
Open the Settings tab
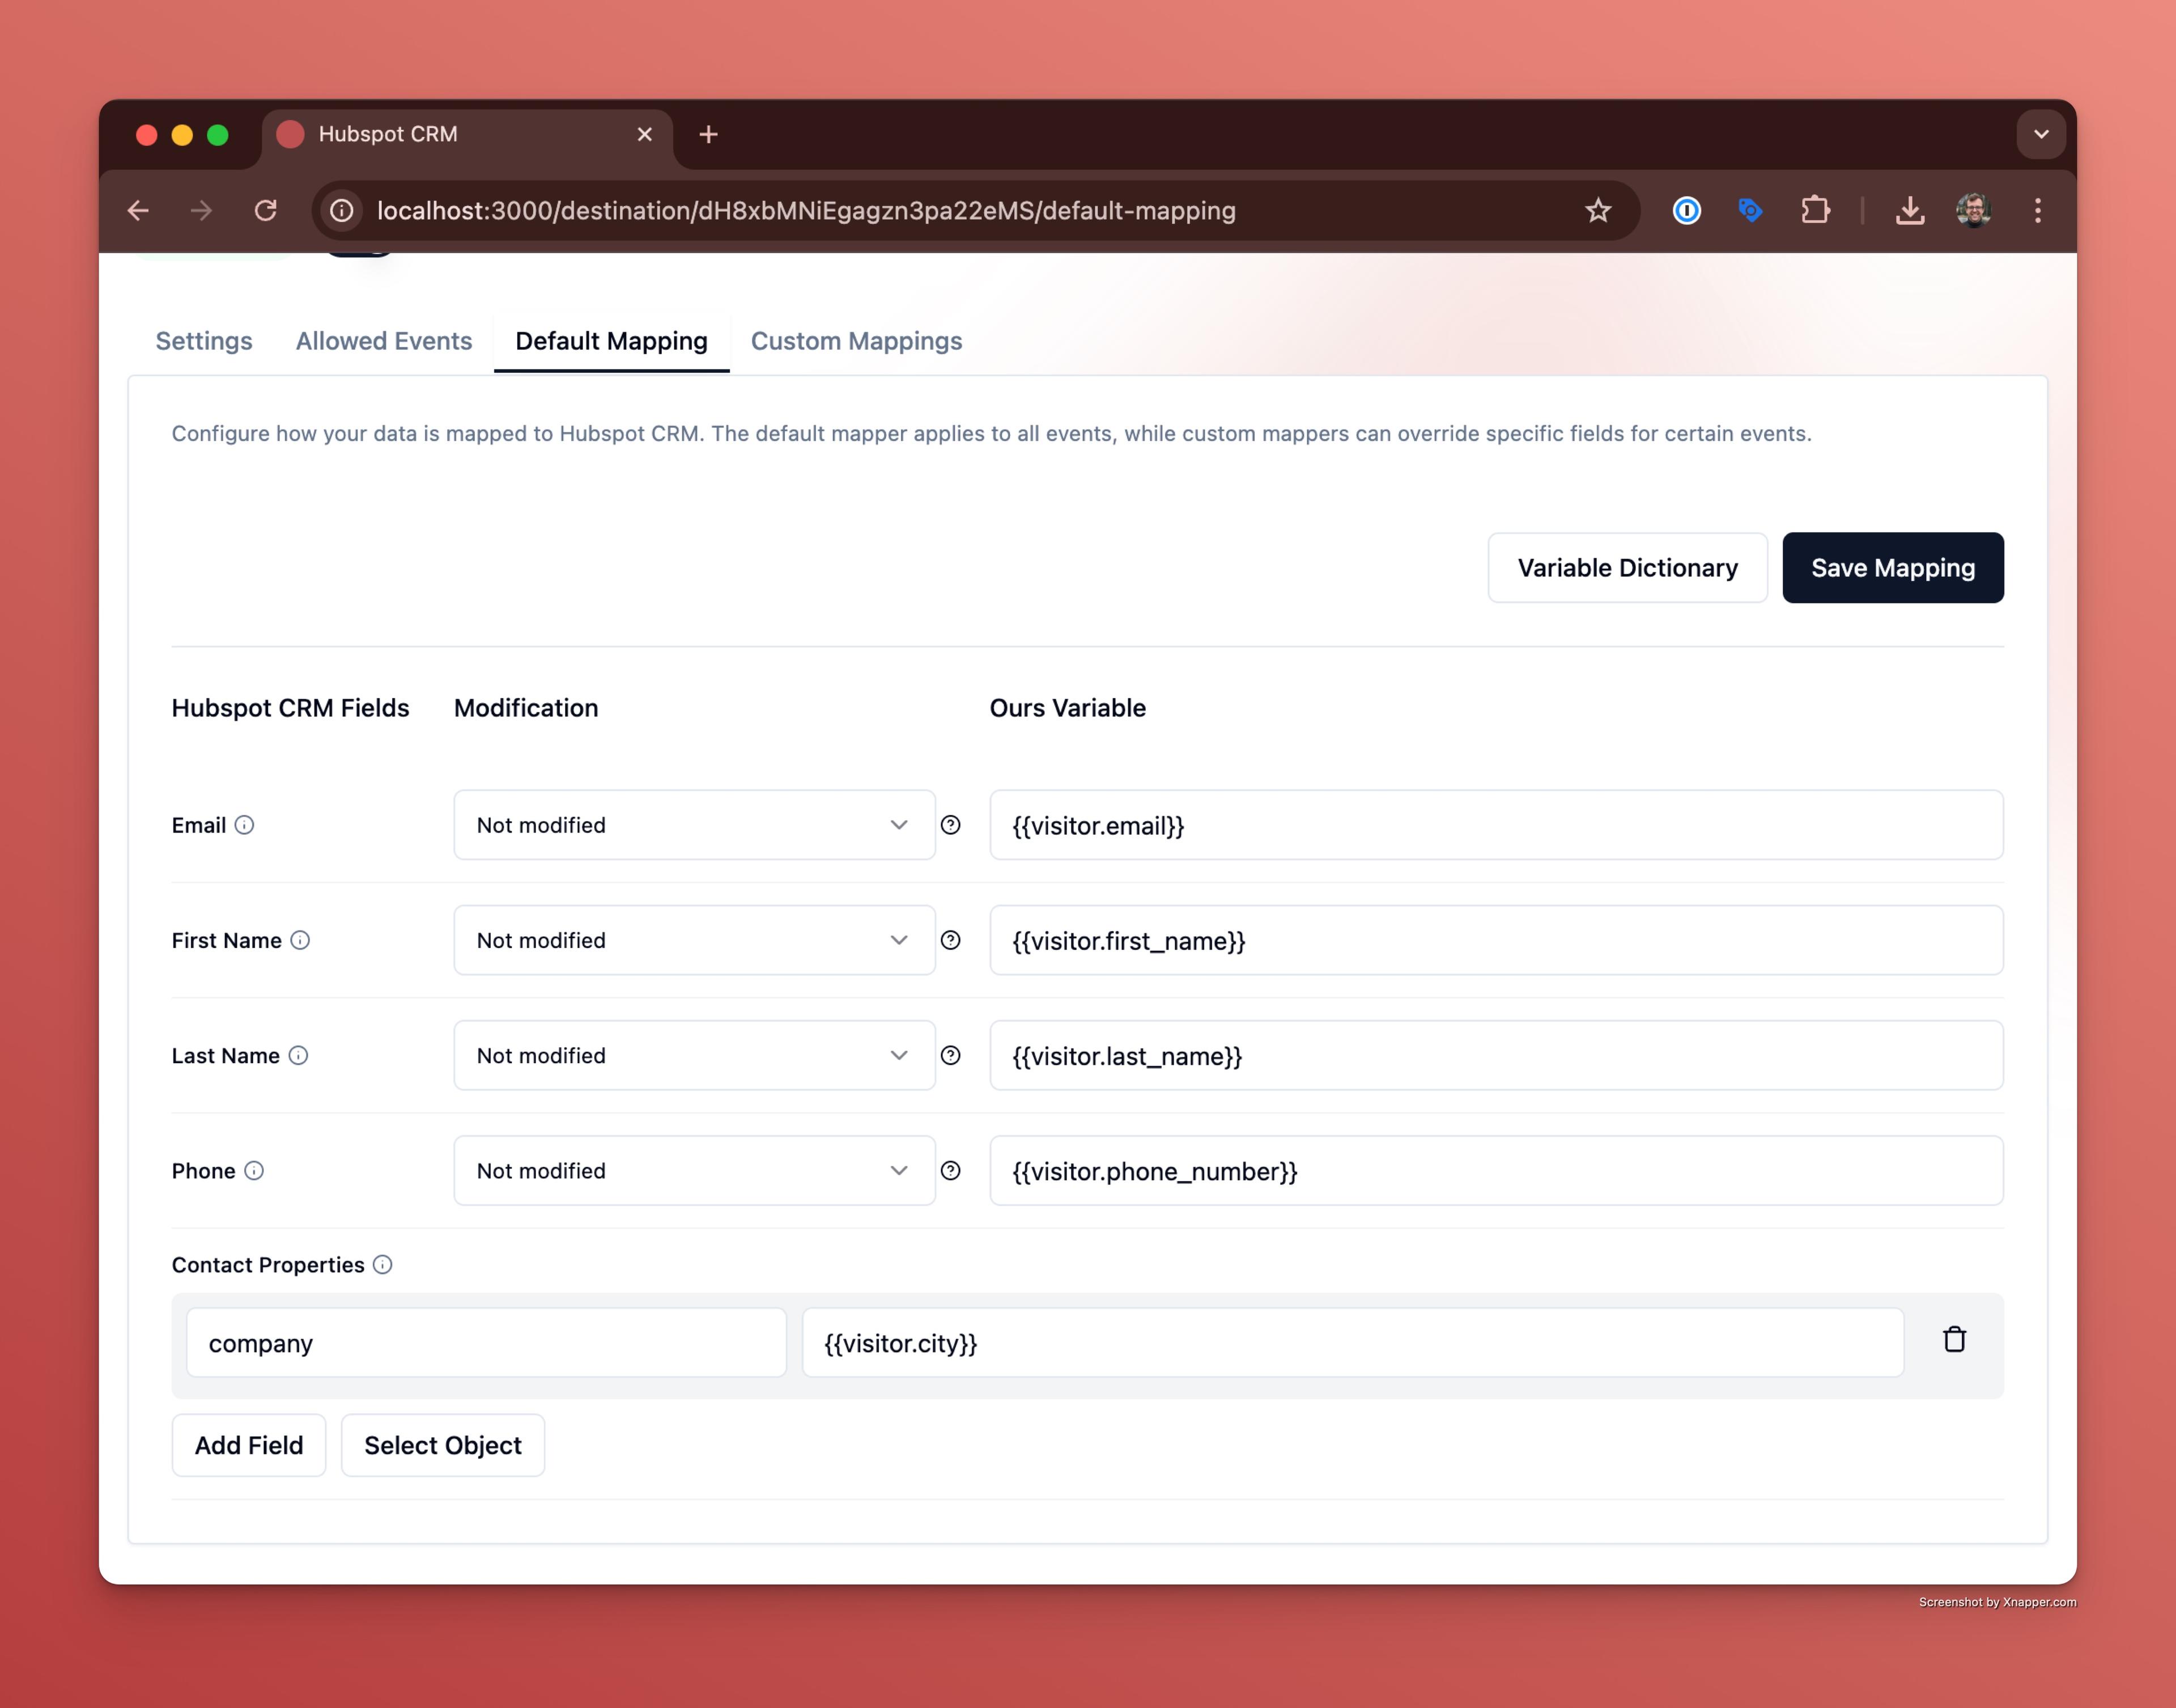[x=204, y=341]
